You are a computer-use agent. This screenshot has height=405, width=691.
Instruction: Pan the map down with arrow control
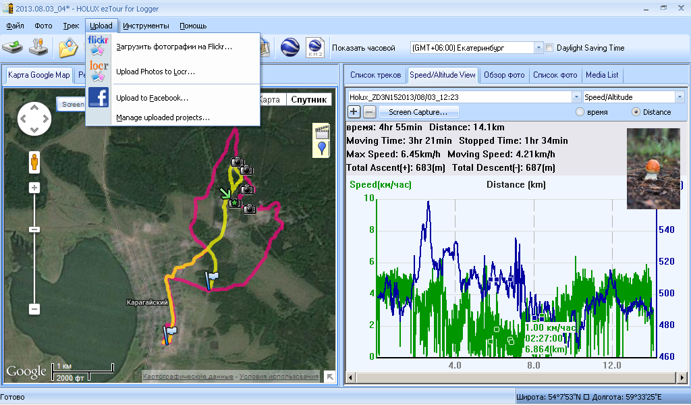coord(34,130)
